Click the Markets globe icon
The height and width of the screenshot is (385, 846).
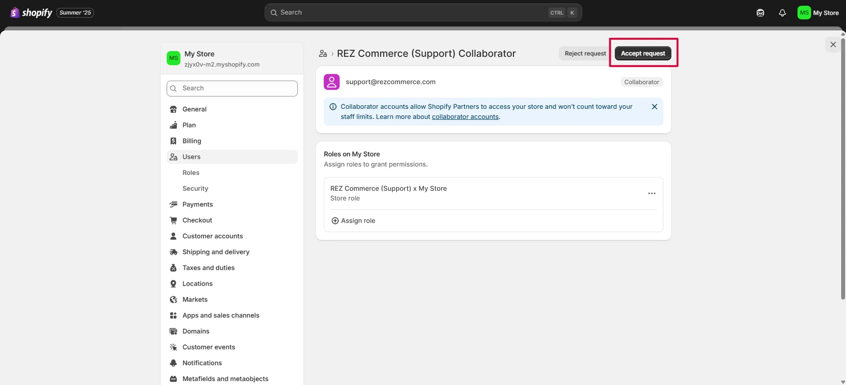[173, 300]
